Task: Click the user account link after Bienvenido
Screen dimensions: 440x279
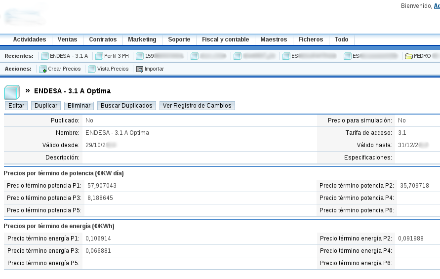Action: 437,6
